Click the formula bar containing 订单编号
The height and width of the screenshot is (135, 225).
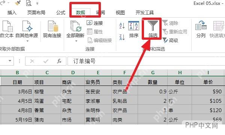(146, 61)
